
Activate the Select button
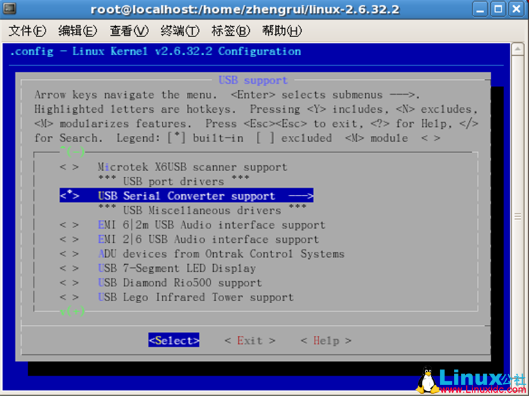coord(174,340)
